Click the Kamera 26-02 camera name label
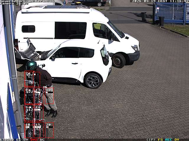189x141 pixels. (x=14, y=4)
